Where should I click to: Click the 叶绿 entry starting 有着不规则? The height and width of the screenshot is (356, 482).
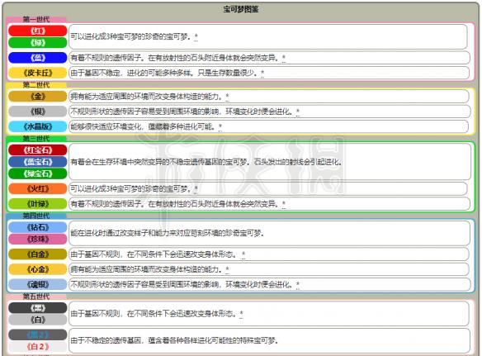[x=175, y=204]
